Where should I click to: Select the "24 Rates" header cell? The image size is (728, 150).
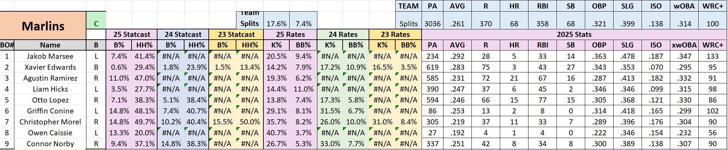343,35
